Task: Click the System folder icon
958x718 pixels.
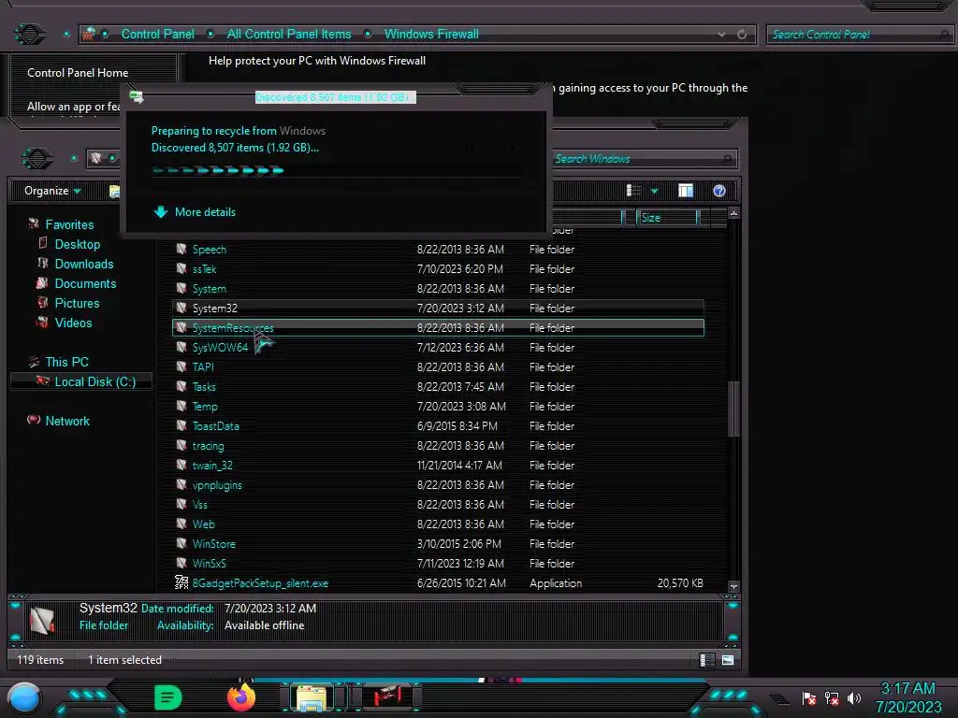Action: coord(181,288)
